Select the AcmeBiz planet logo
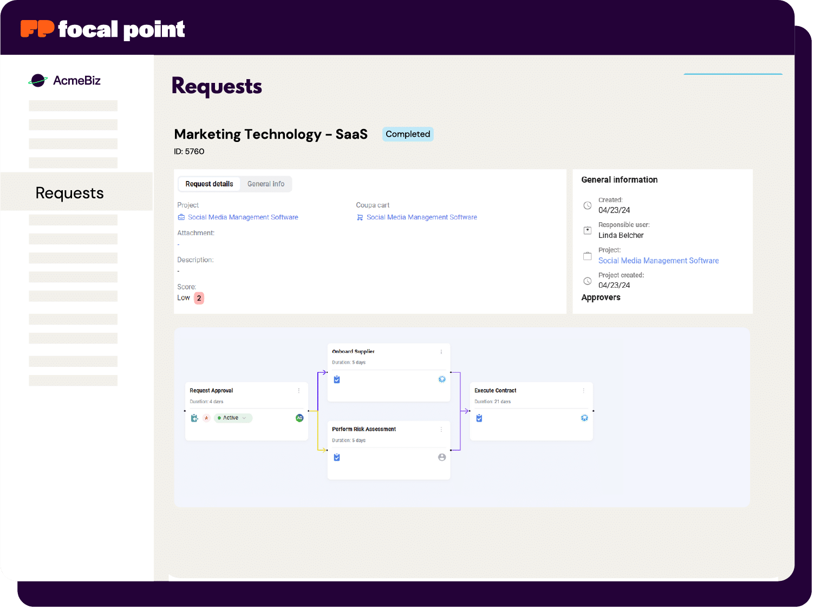The width and height of the screenshot is (814, 608). click(x=37, y=80)
